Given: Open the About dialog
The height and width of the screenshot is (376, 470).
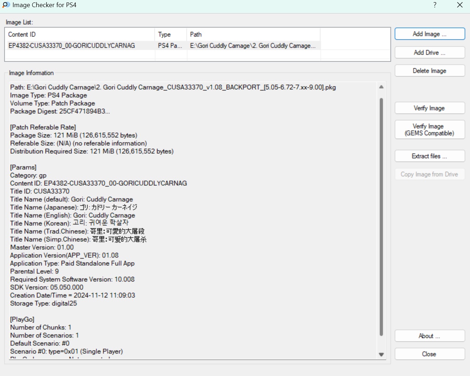Looking at the screenshot, I should [429, 336].
